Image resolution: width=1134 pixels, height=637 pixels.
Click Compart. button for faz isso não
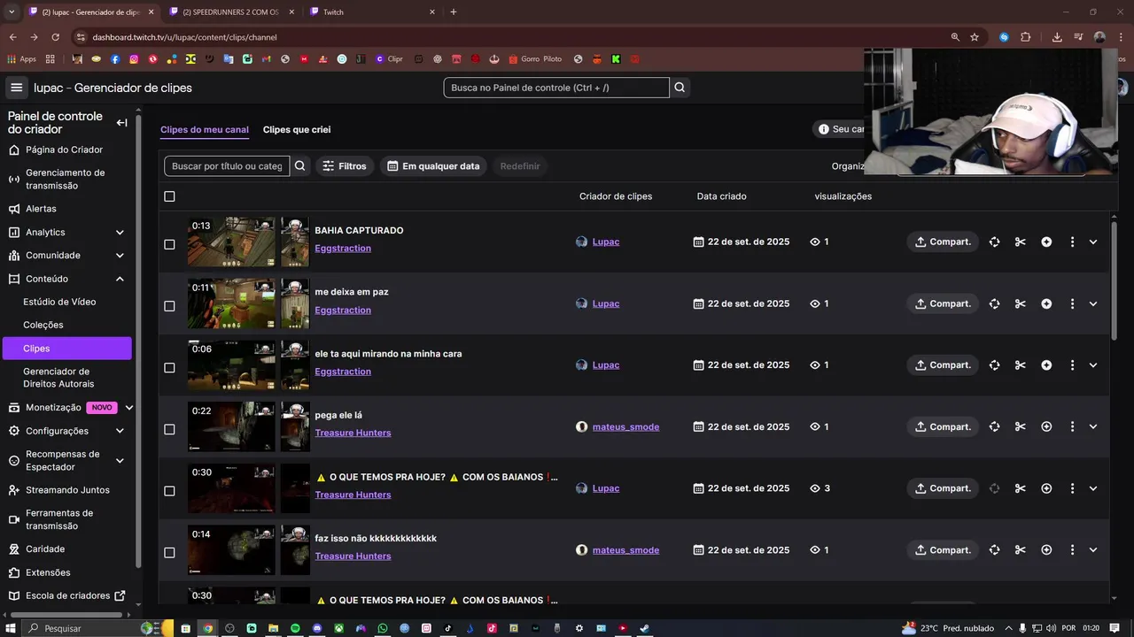pos(943,549)
